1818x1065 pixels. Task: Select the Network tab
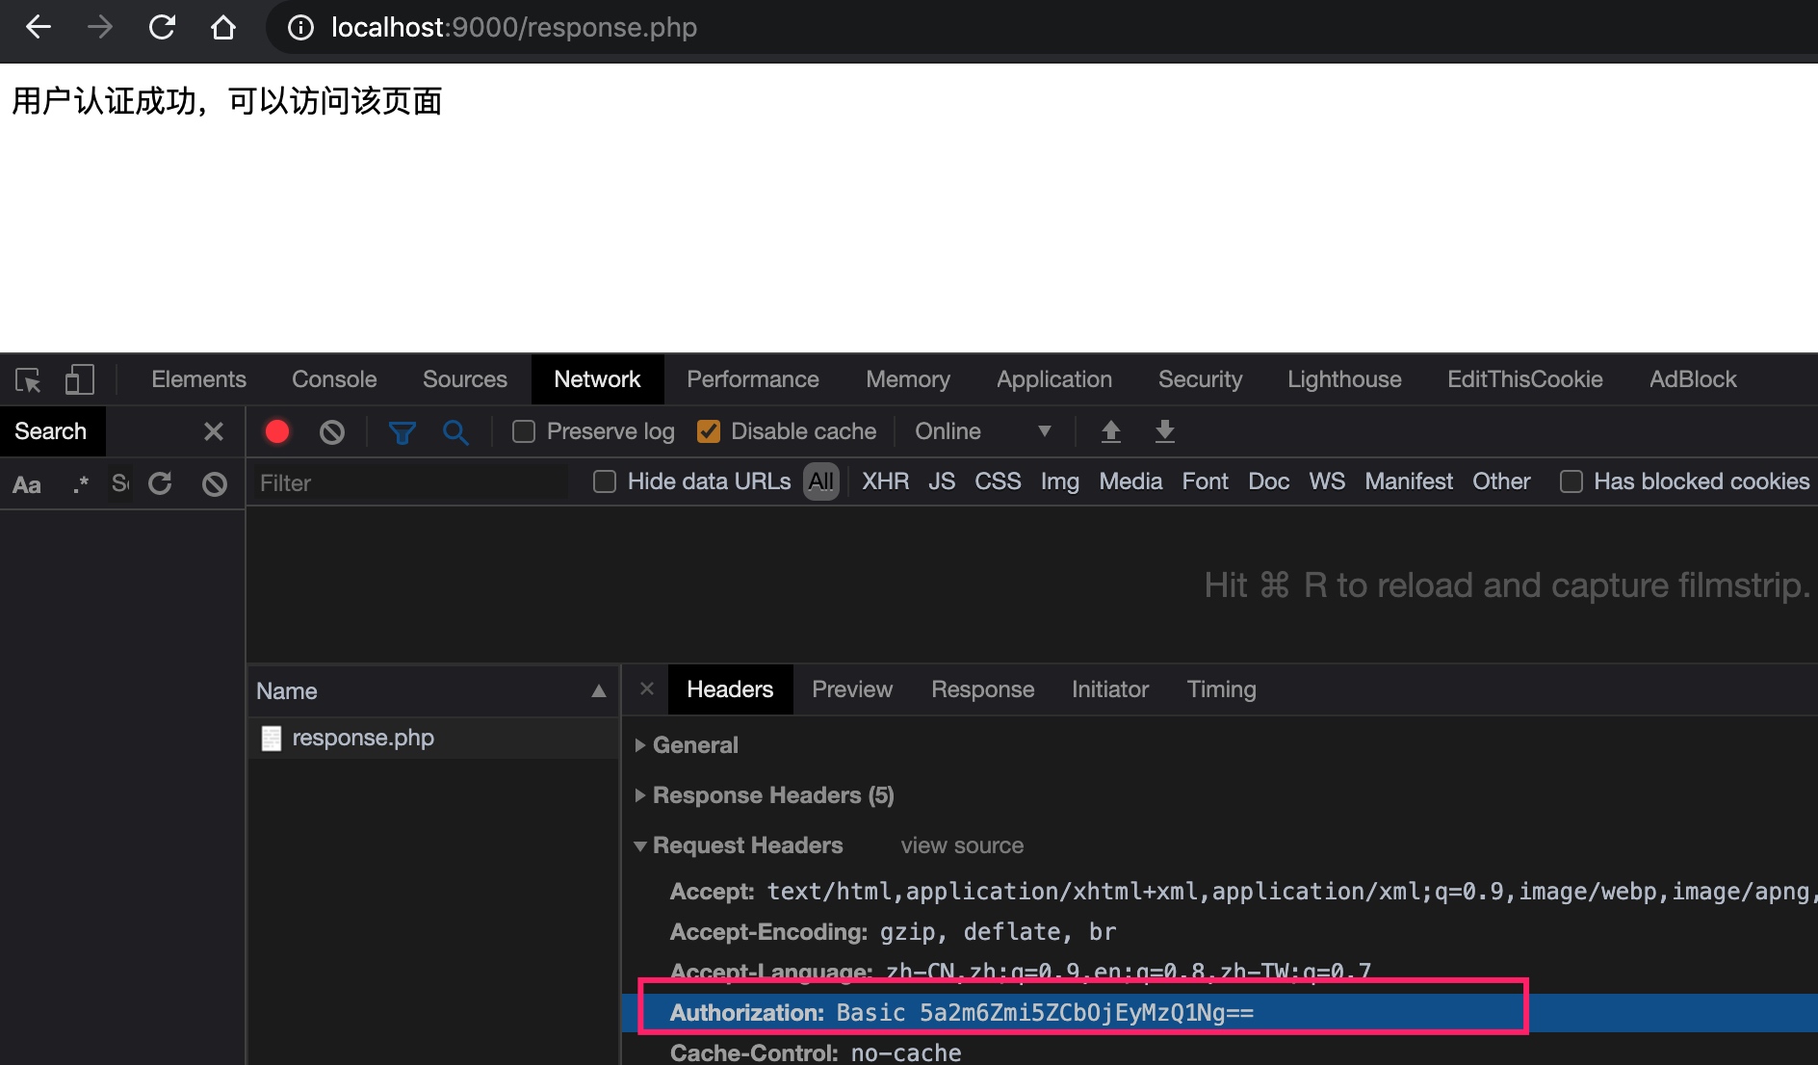point(597,379)
